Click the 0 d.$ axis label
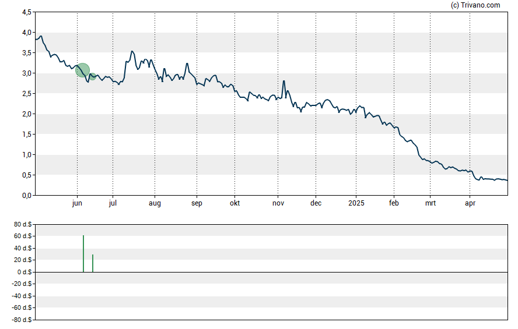Screen dimensions: 518x329 [24, 272]
